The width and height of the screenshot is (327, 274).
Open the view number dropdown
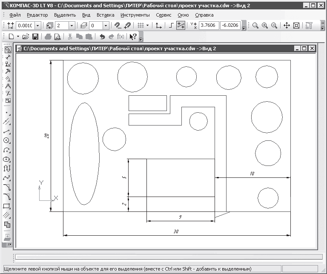(72, 26)
